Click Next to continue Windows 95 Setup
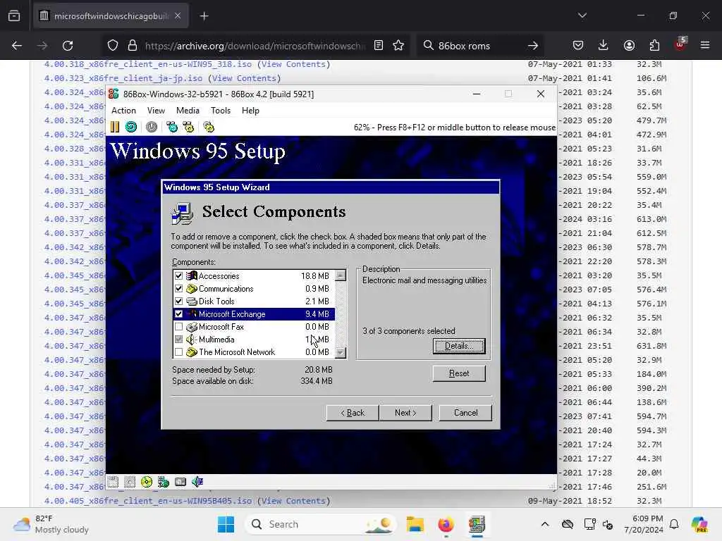 click(x=405, y=413)
